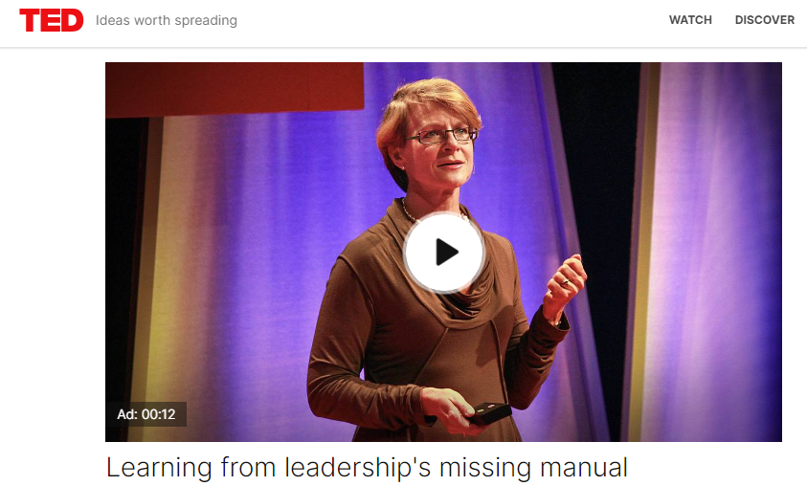This screenshot has height=486, width=807.
Task: Click the black remote clicker in the speaker's hand
Action: click(x=489, y=413)
